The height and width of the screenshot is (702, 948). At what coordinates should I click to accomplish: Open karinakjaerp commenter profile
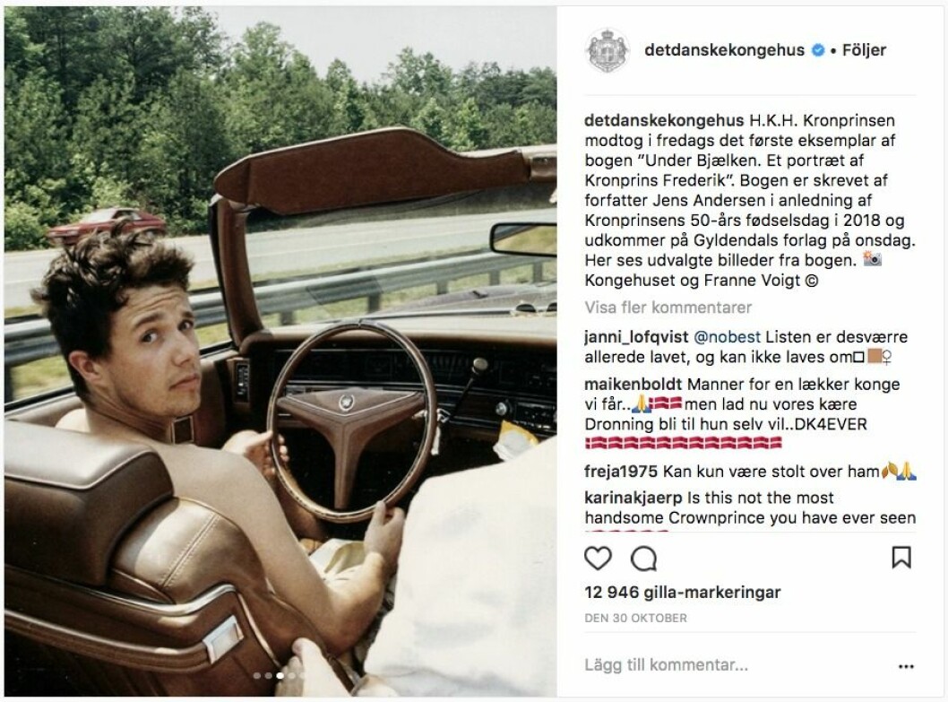(633, 498)
